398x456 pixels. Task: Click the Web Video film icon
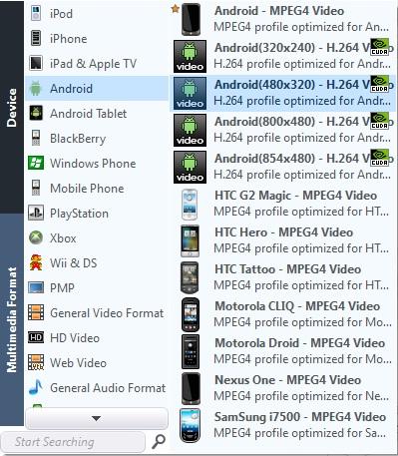tap(36, 362)
